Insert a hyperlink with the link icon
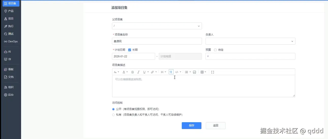The image size is (328, 139). point(152,72)
